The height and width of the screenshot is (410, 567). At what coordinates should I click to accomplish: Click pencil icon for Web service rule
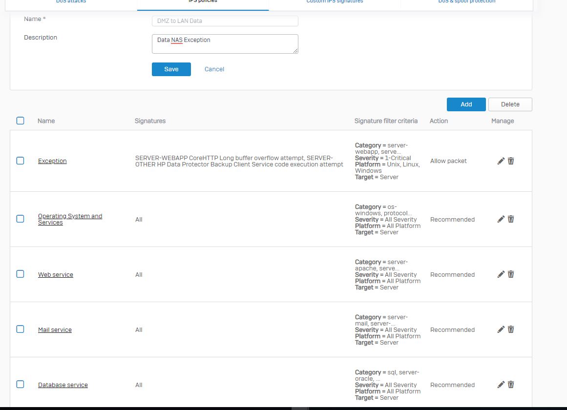pos(501,274)
